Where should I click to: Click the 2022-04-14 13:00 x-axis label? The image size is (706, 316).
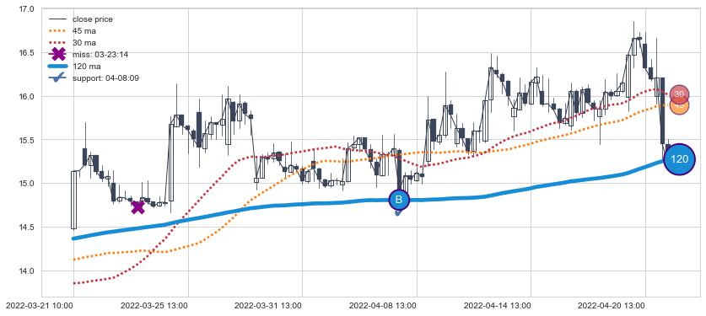coord(497,306)
